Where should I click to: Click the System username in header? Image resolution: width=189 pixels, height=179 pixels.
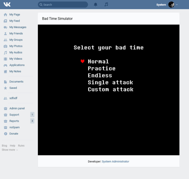[x=161, y=5]
